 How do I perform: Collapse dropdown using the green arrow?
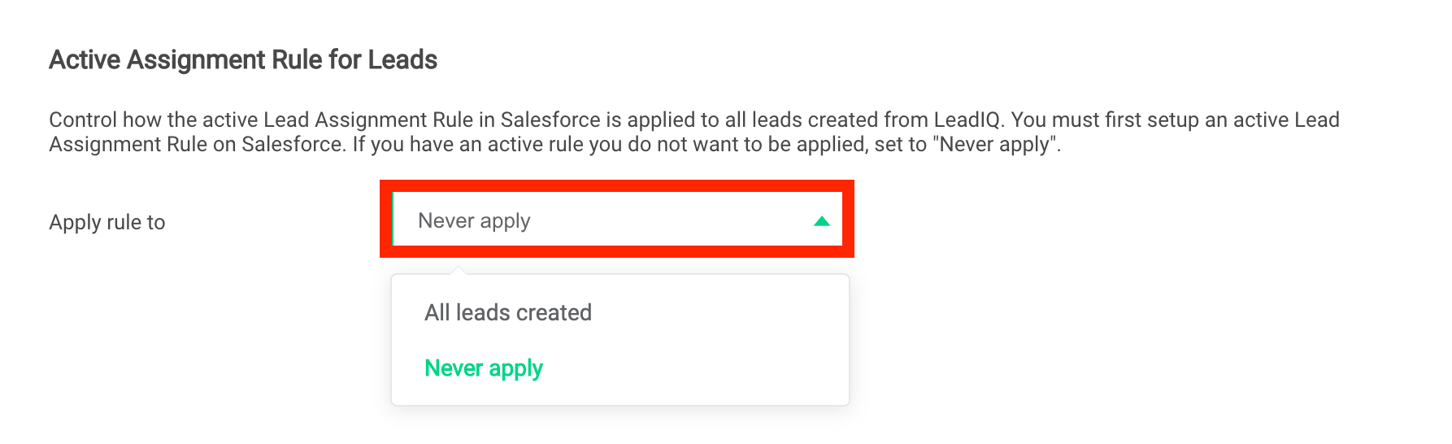(821, 221)
